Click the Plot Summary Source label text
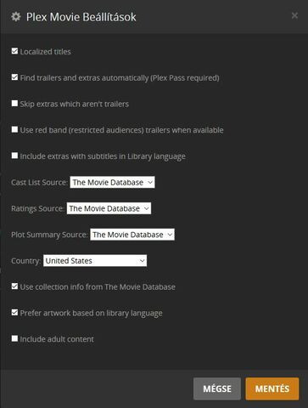Image resolution: width=308 pixels, height=408 pixels. [x=49, y=235]
